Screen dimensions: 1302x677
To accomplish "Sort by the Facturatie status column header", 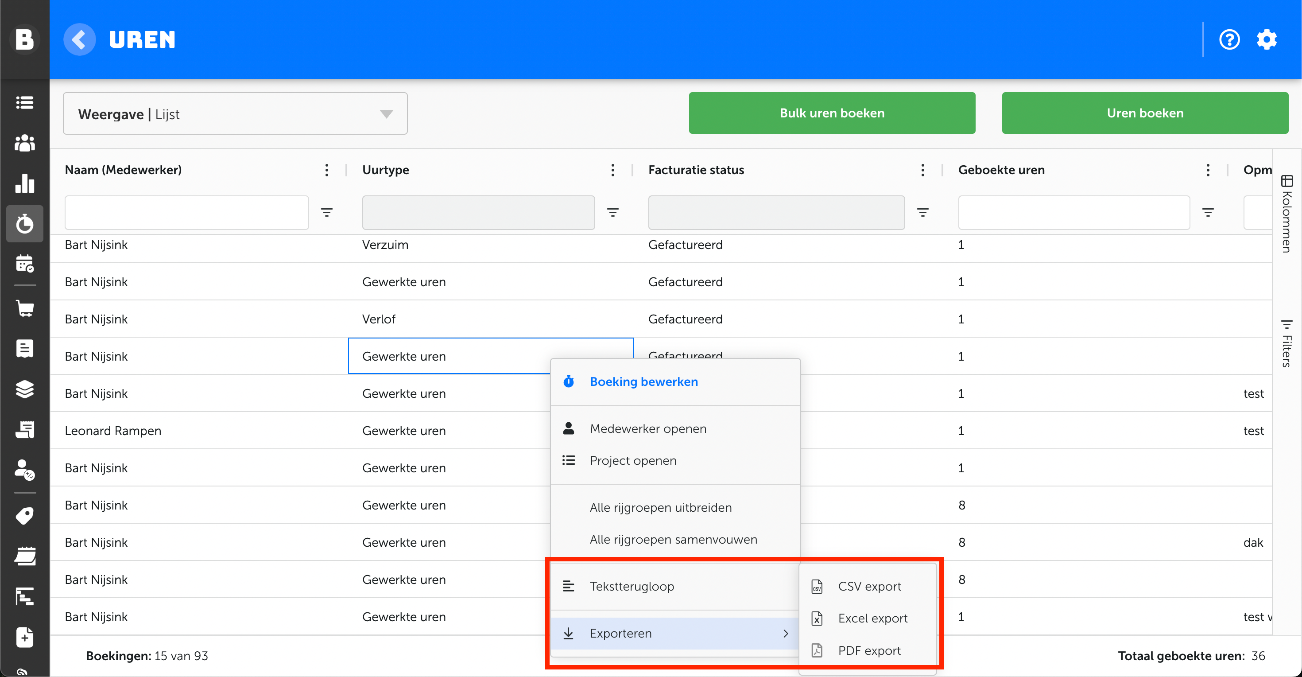I will tap(696, 170).
